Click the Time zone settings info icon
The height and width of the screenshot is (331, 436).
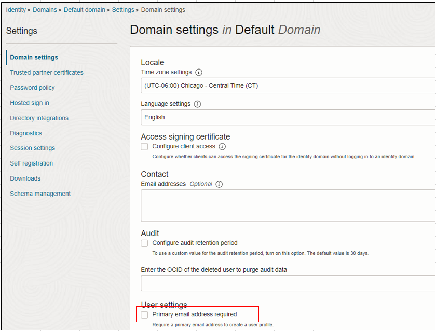pos(198,72)
